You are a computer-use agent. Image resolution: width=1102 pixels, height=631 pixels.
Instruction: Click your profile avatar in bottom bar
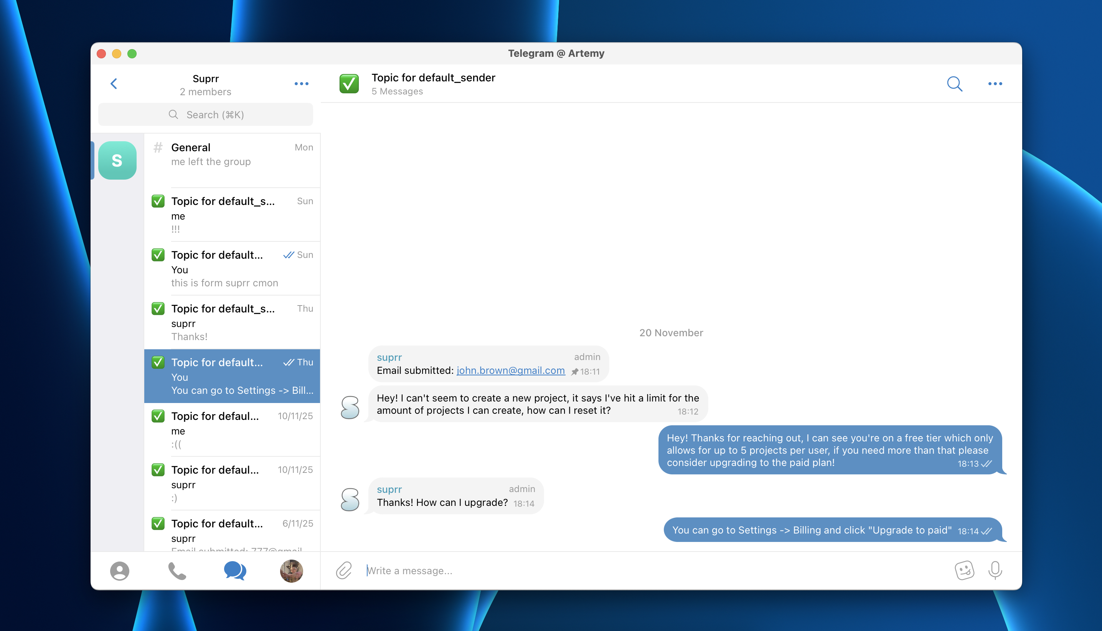point(292,571)
